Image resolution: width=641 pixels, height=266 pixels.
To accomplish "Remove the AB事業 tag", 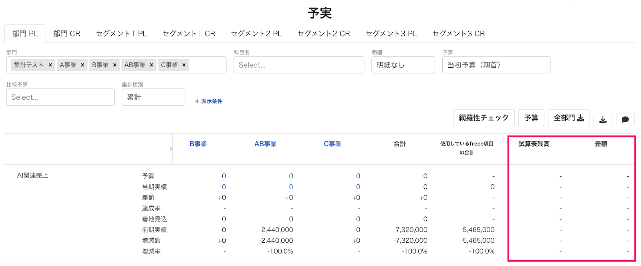I will [x=151, y=65].
